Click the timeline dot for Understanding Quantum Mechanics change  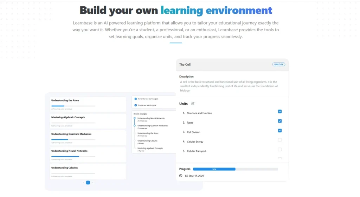(135, 126)
